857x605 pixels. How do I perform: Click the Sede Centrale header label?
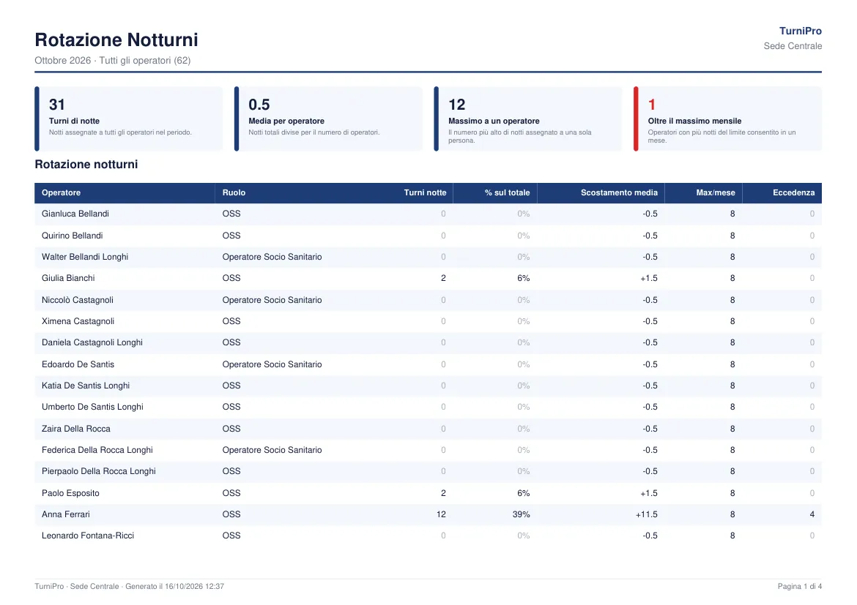[793, 46]
